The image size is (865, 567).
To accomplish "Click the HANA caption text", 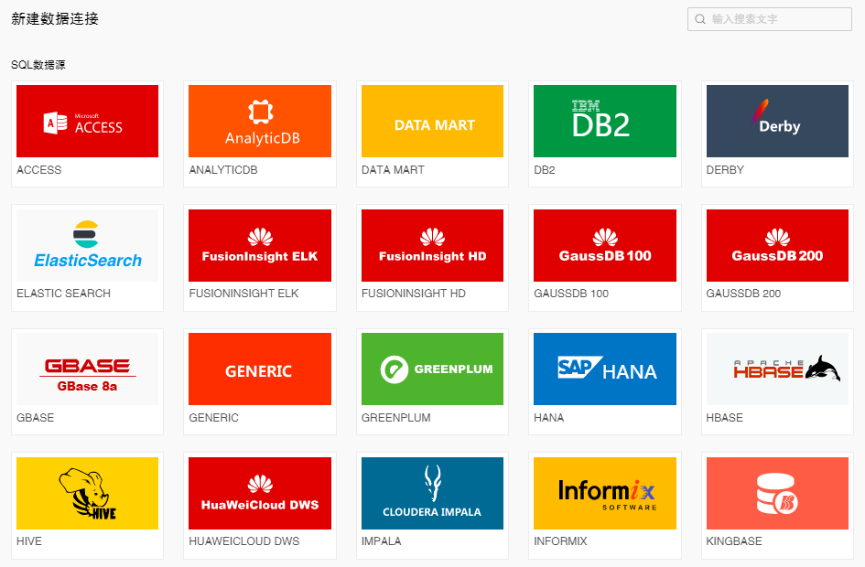I will [548, 418].
